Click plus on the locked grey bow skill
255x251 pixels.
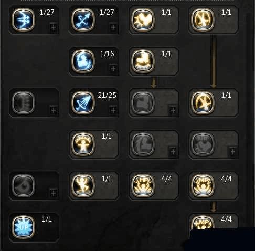pos(54,110)
